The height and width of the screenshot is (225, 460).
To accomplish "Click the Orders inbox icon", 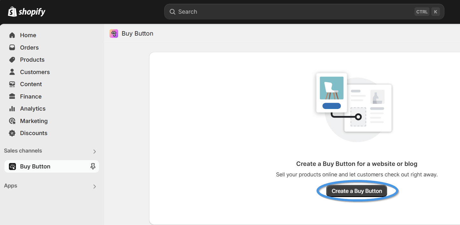I will tap(12, 47).
